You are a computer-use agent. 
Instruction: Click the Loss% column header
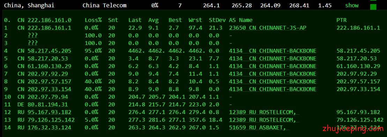93,20
